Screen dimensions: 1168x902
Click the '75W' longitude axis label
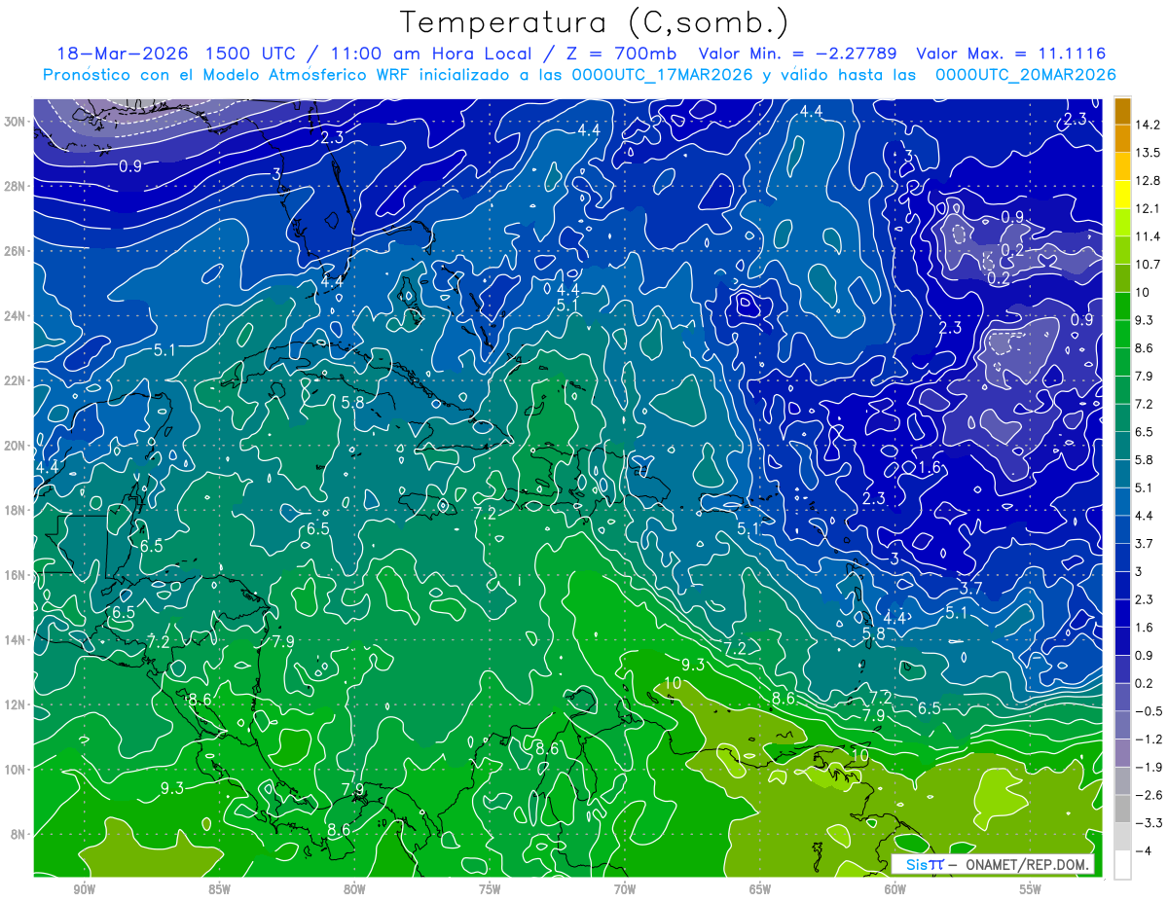click(490, 889)
